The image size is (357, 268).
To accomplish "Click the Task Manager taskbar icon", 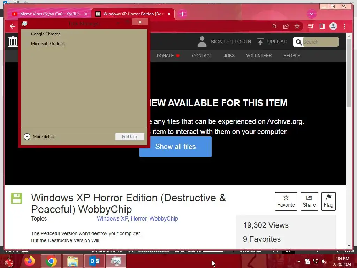I will click(x=116, y=261).
